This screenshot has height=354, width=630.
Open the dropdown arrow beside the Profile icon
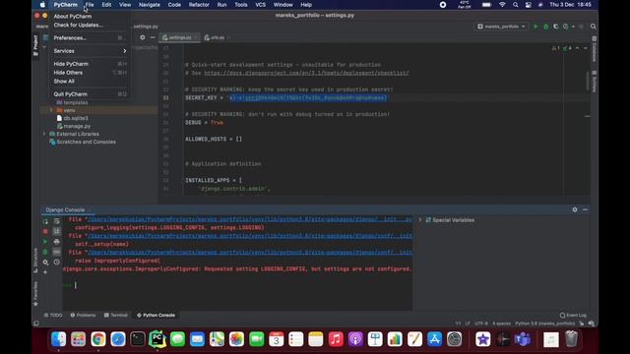coord(573,27)
